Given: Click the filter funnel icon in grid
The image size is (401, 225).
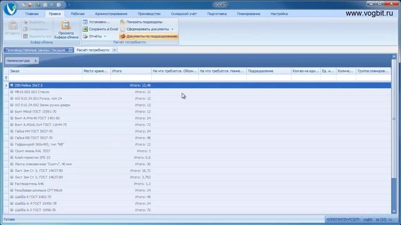Looking at the screenshot, I should (6, 77).
